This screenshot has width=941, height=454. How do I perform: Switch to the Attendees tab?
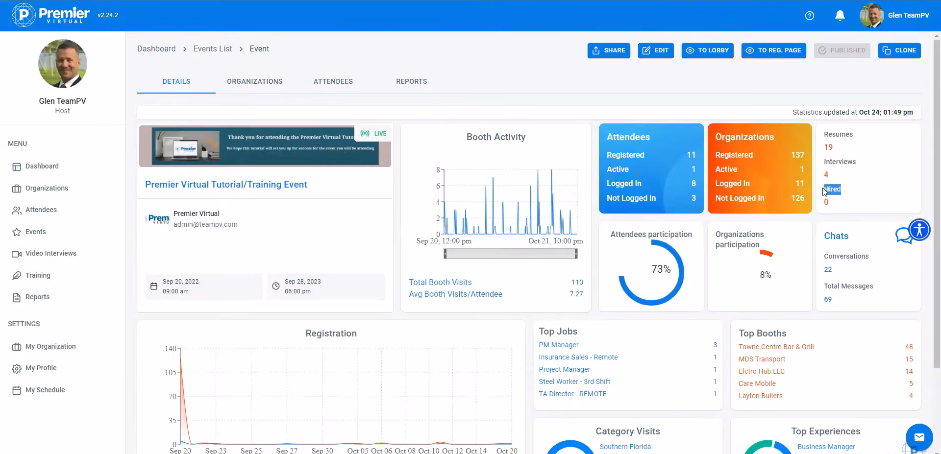[333, 81]
